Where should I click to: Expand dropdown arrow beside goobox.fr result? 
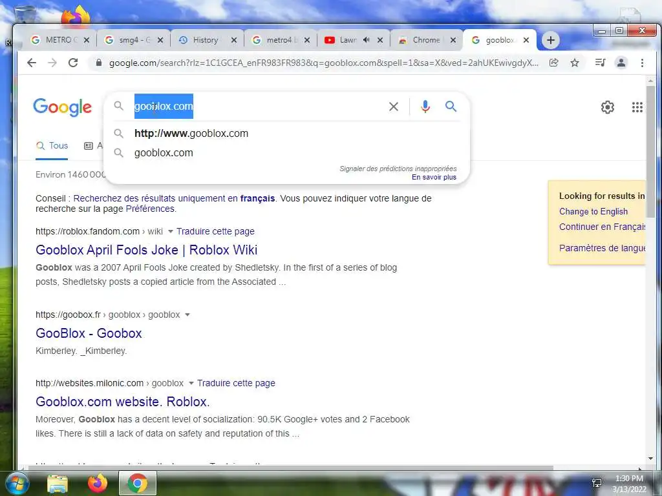click(x=187, y=315)
